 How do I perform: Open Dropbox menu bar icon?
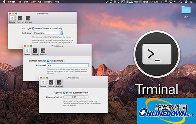[x=106, y=2]
